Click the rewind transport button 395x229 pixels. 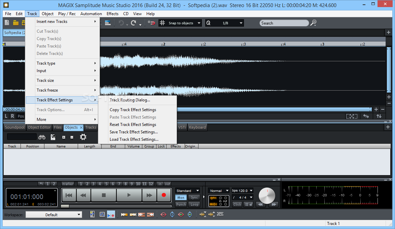83,195
